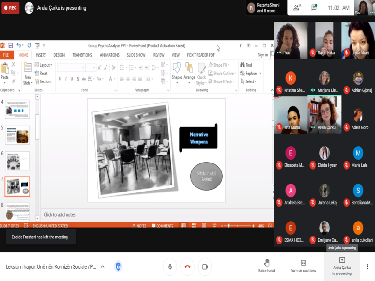The height and width of the screenshot is (281, 375).
Task: Open the meeting chat icon
Action: [x=314, y=7]
